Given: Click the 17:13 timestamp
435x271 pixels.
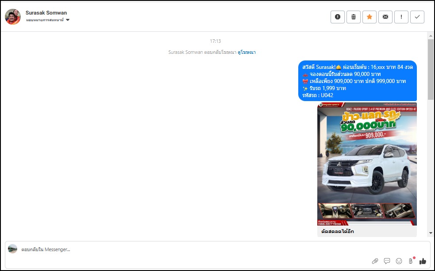Looking at the screenshot, I should coord(215,41).
